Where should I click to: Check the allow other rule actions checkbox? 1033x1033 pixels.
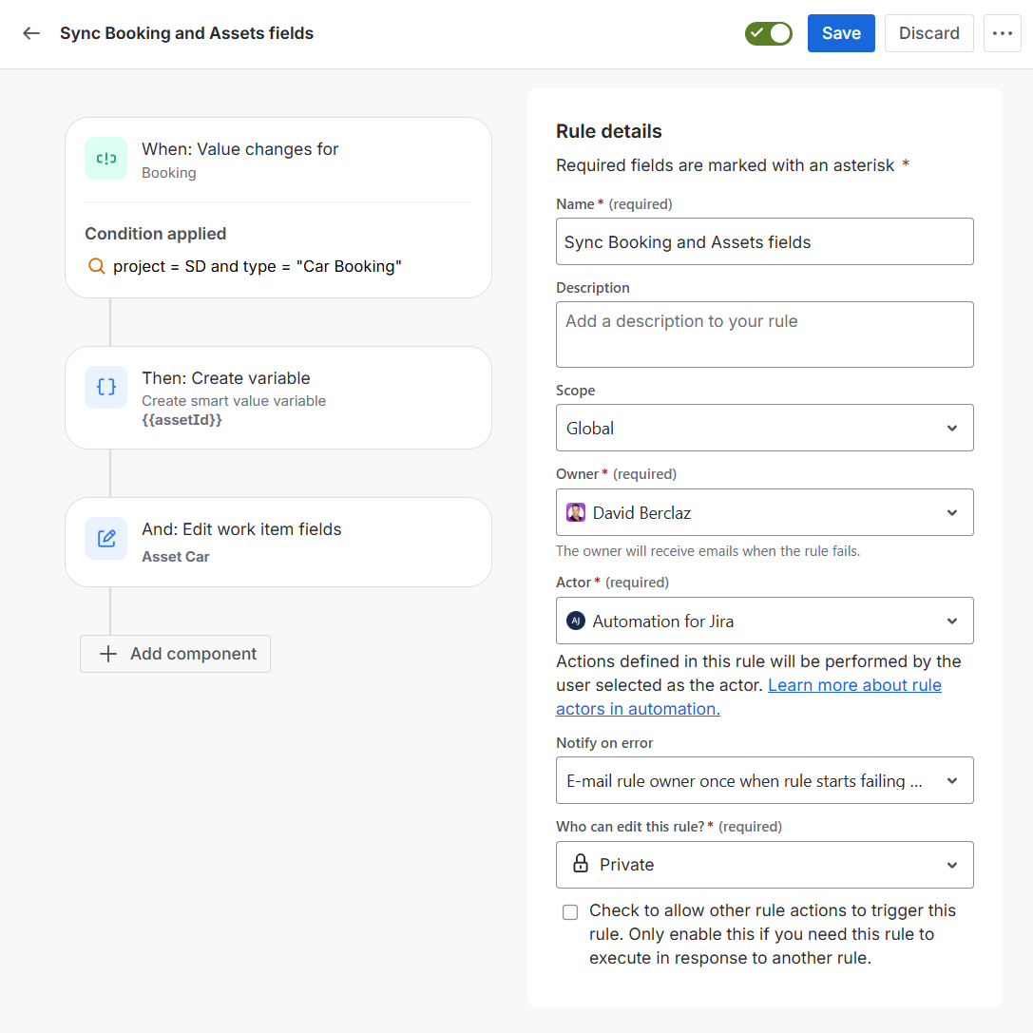pyautogui.click(x=570, y=912)
